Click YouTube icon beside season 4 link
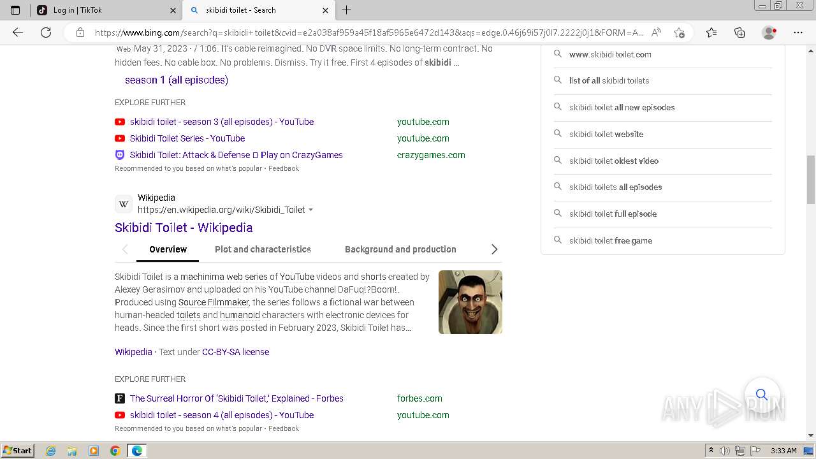The height and width of the screenshot is (459, 816). tap(120, 415)
